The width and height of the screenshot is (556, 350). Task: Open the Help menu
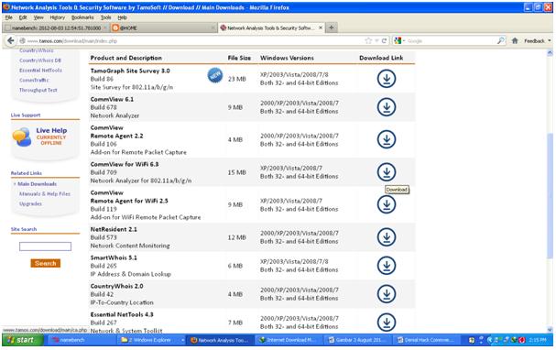[x=123, y=17]
